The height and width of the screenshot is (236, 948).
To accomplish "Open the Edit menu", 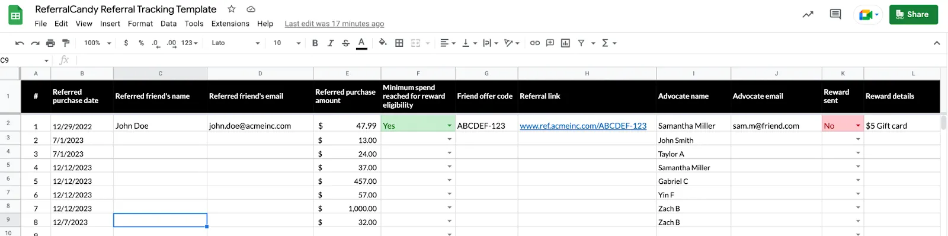I will click(x=61, y=24).
